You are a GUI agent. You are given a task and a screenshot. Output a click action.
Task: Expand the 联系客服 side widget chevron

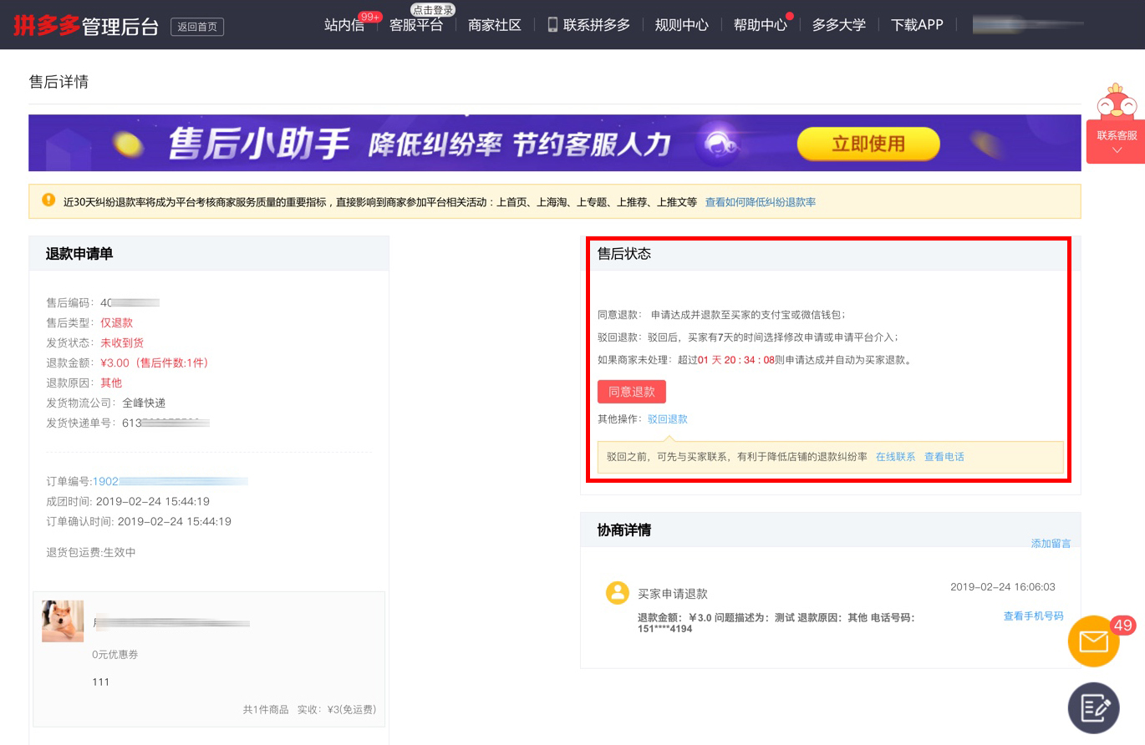tap(1117, 151)
